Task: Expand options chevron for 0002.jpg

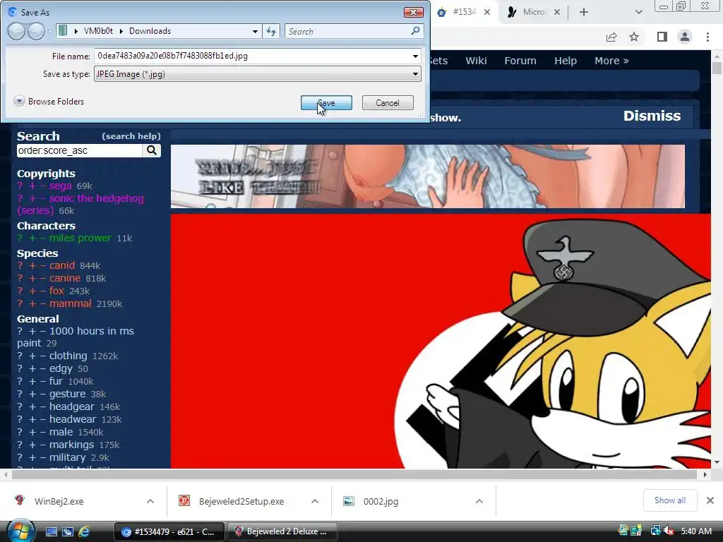Action: point(479,501)
